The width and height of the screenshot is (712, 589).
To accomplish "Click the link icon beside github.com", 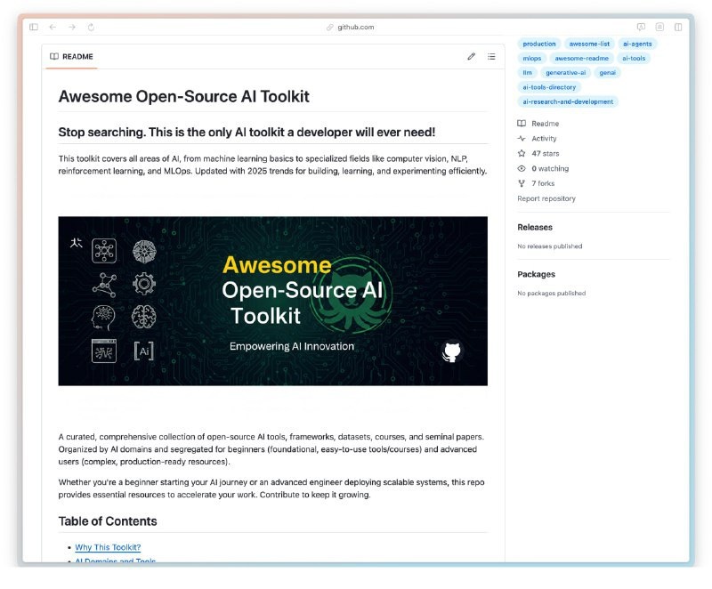I will 330,28.
